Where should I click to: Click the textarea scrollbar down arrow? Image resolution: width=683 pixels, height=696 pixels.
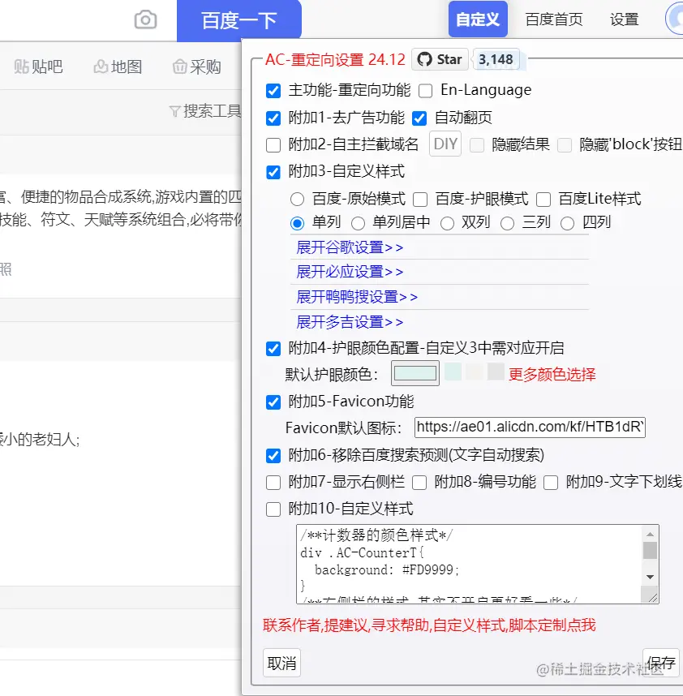click(651, 577)
